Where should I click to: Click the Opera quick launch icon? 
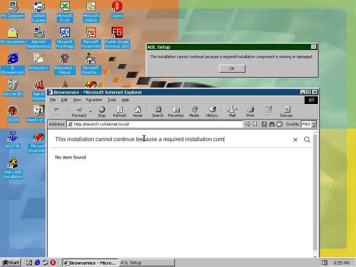click(53, 263)
